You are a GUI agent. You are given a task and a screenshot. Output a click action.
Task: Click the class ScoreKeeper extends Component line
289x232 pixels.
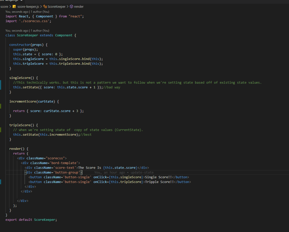tap(41, 35)
